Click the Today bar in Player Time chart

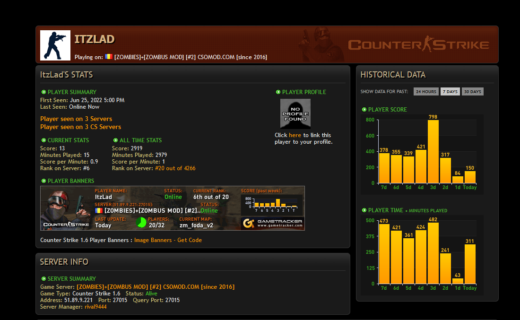(470, 264)
